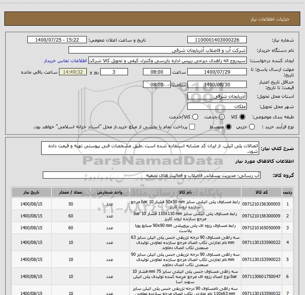Click the جزئیات اطلاعات نیاز header bar
305x295 pixels.
(152, 19)
